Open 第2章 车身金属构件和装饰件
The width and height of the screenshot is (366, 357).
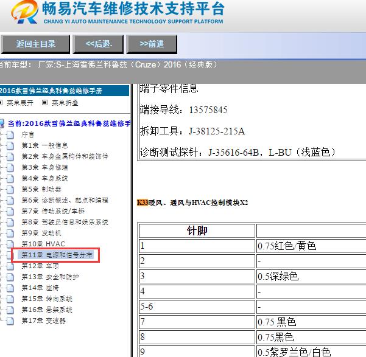pos(65,156)
